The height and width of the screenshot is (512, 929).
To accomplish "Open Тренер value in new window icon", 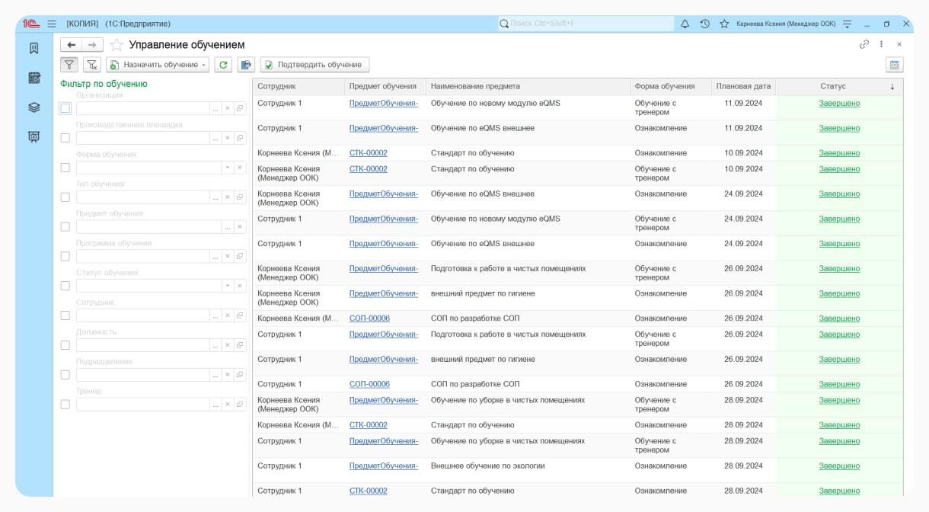I will click(x=239, y=405).
